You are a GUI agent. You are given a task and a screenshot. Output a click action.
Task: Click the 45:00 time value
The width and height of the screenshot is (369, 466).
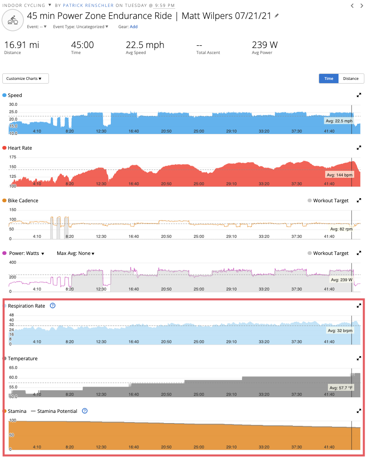[82, 45]
